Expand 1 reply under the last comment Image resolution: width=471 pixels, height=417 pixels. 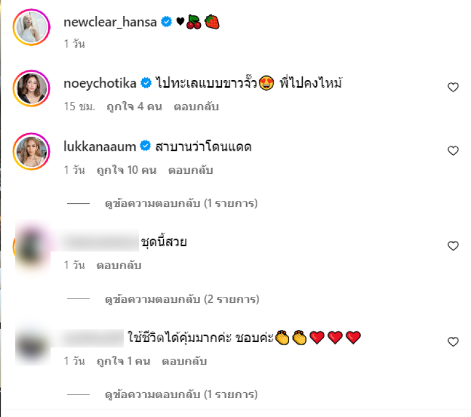pyautogui.click(x=181, y=395)
